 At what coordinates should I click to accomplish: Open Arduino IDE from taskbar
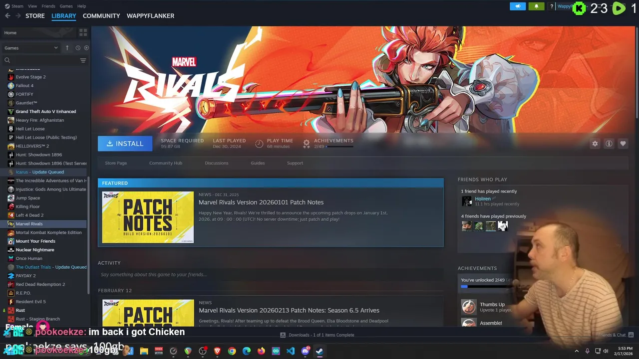(276, 351)
